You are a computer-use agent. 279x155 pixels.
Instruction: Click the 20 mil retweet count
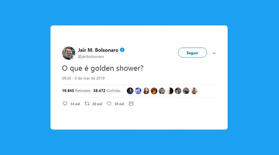(97, 104)
